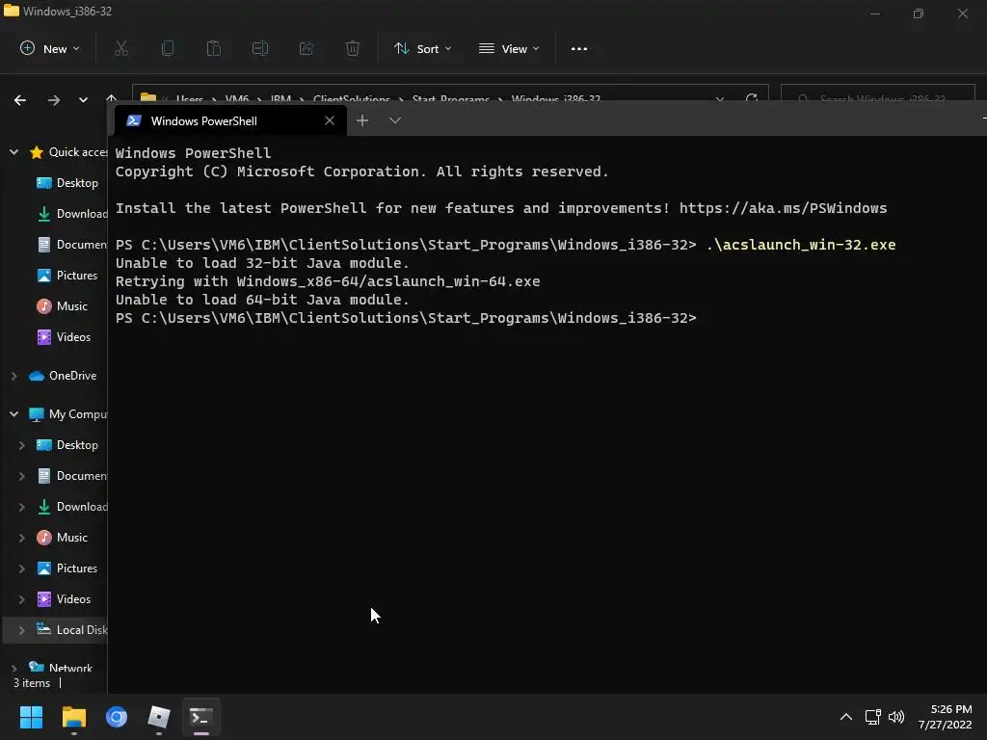Open the Terminal taskbar icon
The height and width of the screenshot is (740, 987).
click(x=201, y=717)
